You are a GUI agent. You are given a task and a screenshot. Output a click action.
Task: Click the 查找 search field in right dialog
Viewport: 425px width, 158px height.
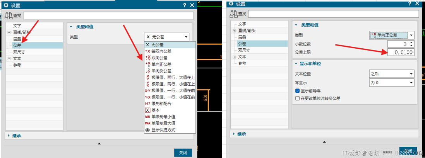click(x=333, y=14)
